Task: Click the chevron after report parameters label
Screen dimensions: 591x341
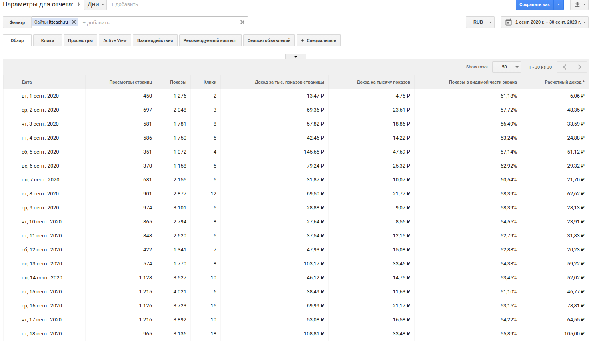Action: coord(79,4)
